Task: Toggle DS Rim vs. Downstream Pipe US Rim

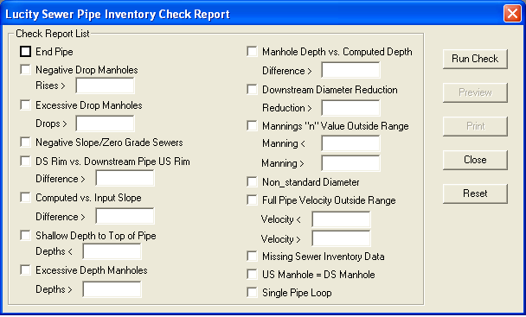Action: point(25,162)
